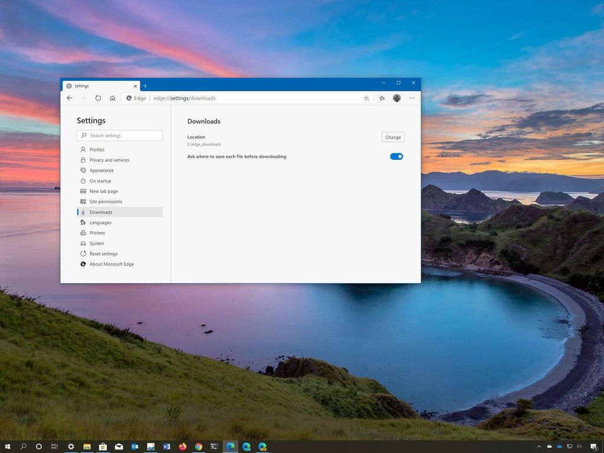Select the Languages settings section

101,222
